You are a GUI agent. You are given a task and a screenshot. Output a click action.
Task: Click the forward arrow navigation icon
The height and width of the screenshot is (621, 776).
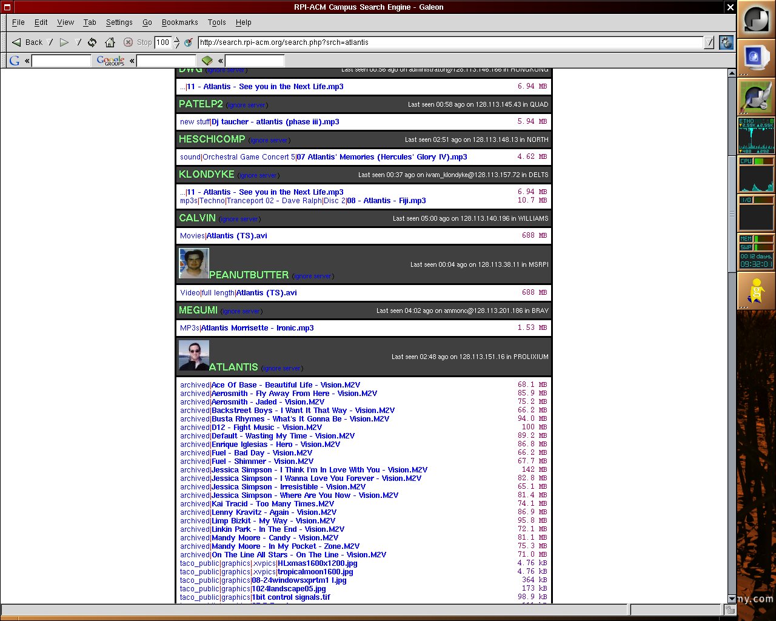64,42
